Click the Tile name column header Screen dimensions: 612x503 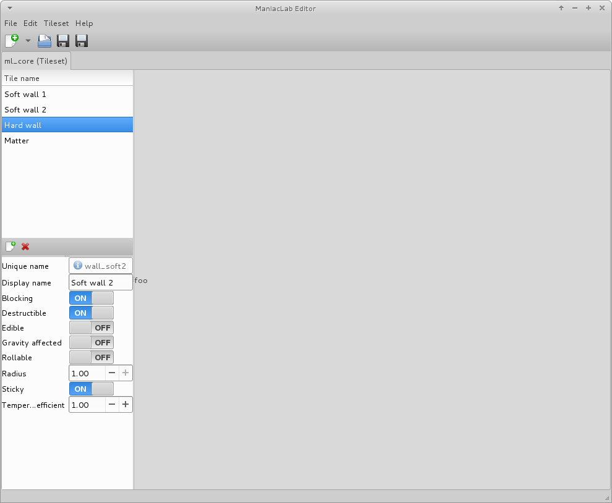(67, 78)
